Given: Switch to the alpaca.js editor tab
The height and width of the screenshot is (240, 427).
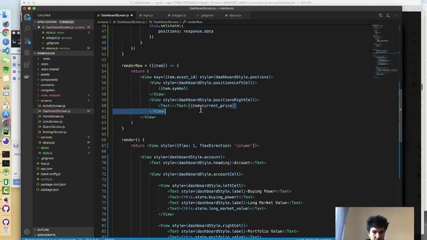Looking at the screenshot, I should click(235, 15).
